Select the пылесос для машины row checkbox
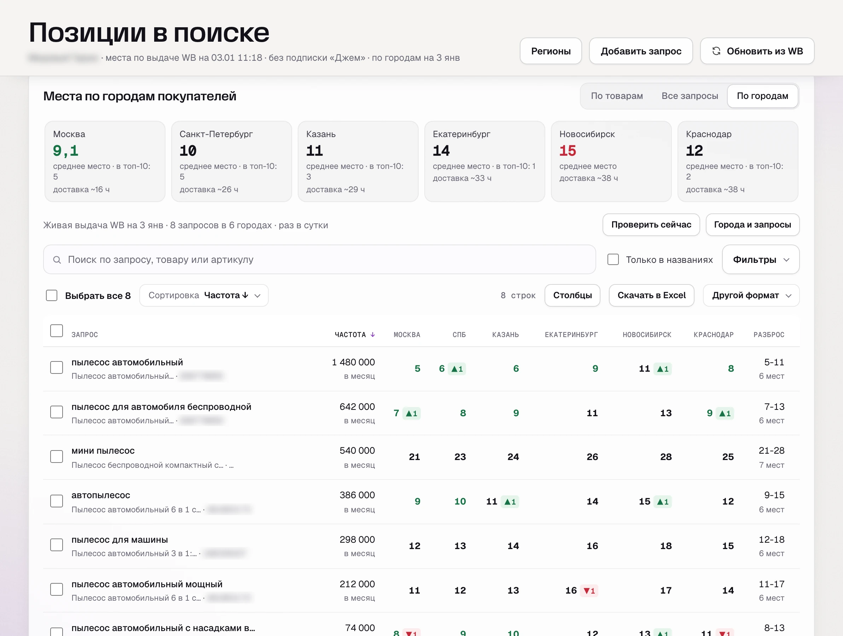This screenshot has height=636, width=843. pyautogui.click(x=57, y=545)
